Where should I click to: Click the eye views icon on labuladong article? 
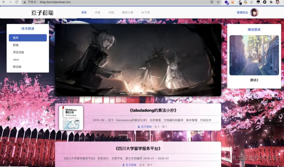[x=163, y=126]
